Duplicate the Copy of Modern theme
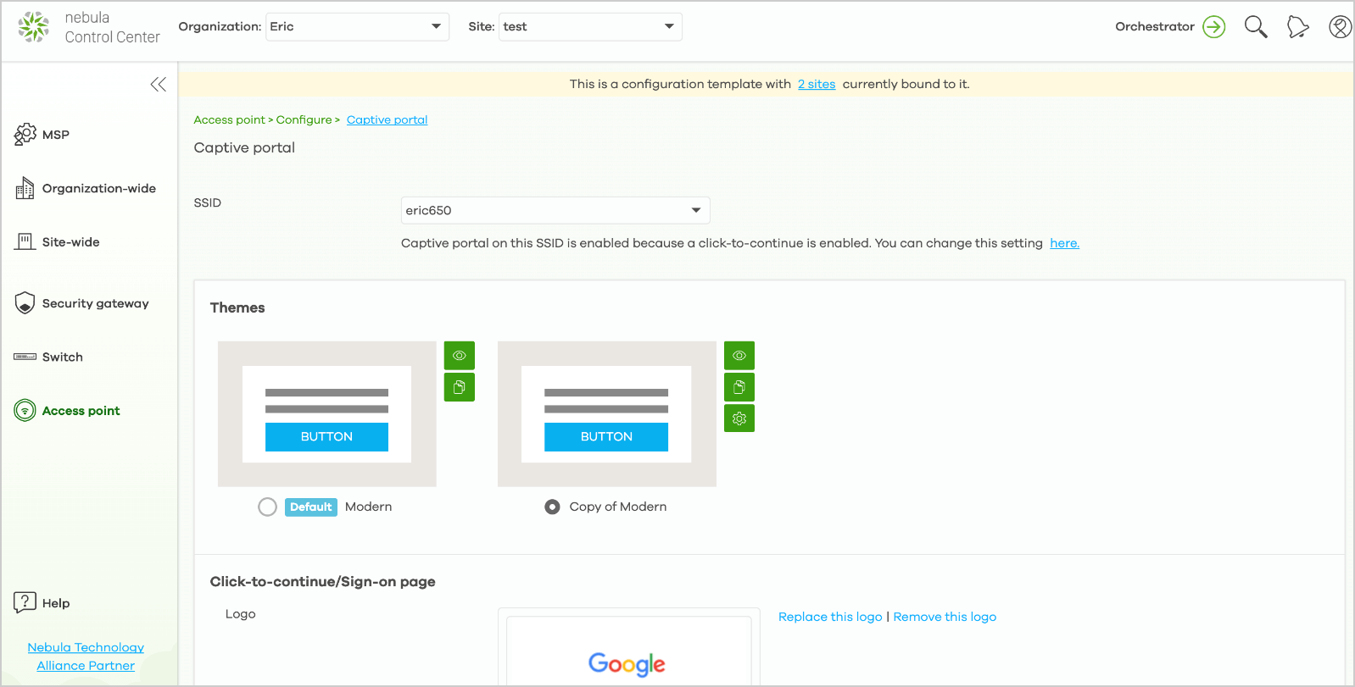Viewport: 1355px width, 687px height. pyautogui.click(x=739, y=387)
